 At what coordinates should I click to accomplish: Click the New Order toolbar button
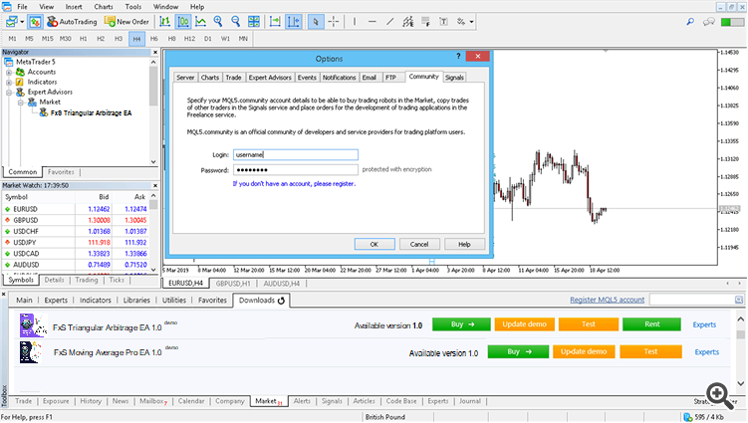(x=126, y=22)
